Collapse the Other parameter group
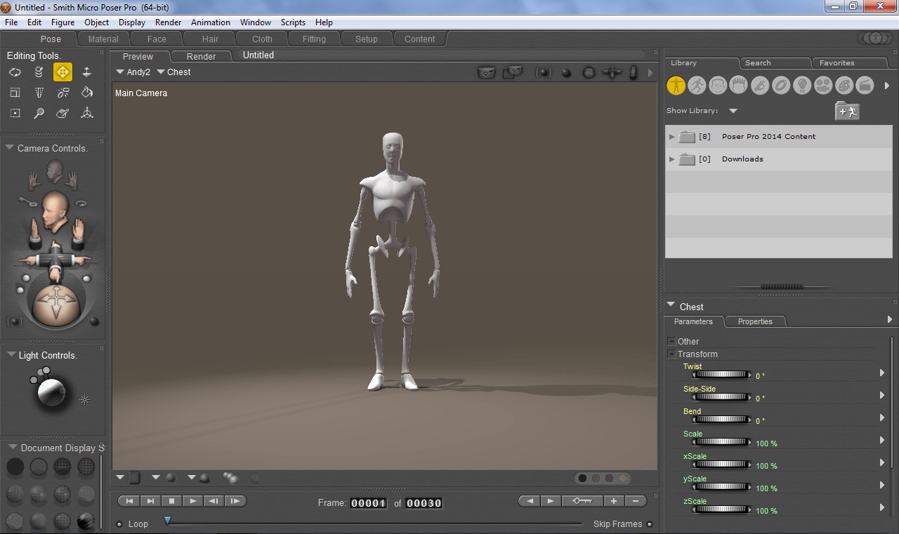Screen dimensions: 899x534 point(671,342)
